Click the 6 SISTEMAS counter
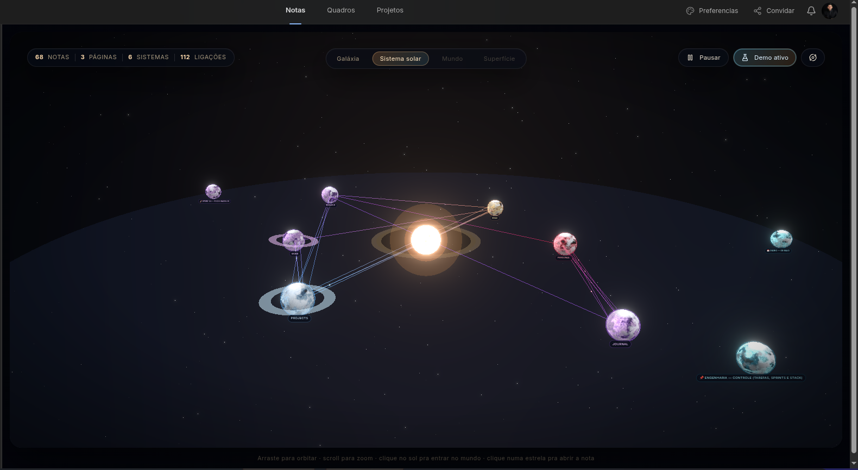 coord(148,57)
